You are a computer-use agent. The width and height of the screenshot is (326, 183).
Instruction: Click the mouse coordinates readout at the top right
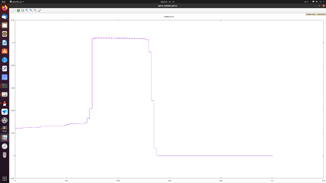[x=316, y=15]
